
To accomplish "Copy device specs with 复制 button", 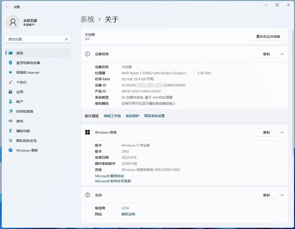I will 266,54.
